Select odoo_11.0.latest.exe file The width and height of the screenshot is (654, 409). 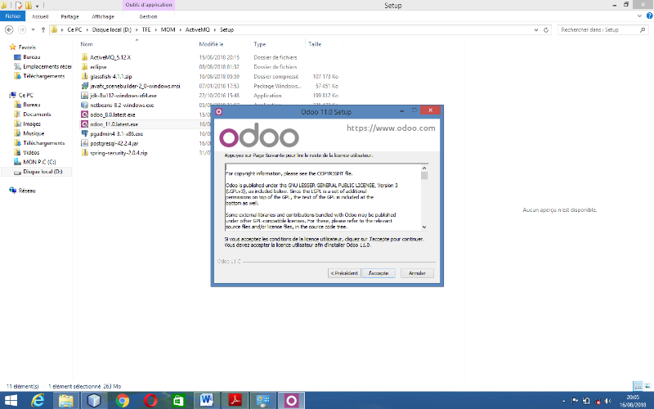(x=114, y=124)
